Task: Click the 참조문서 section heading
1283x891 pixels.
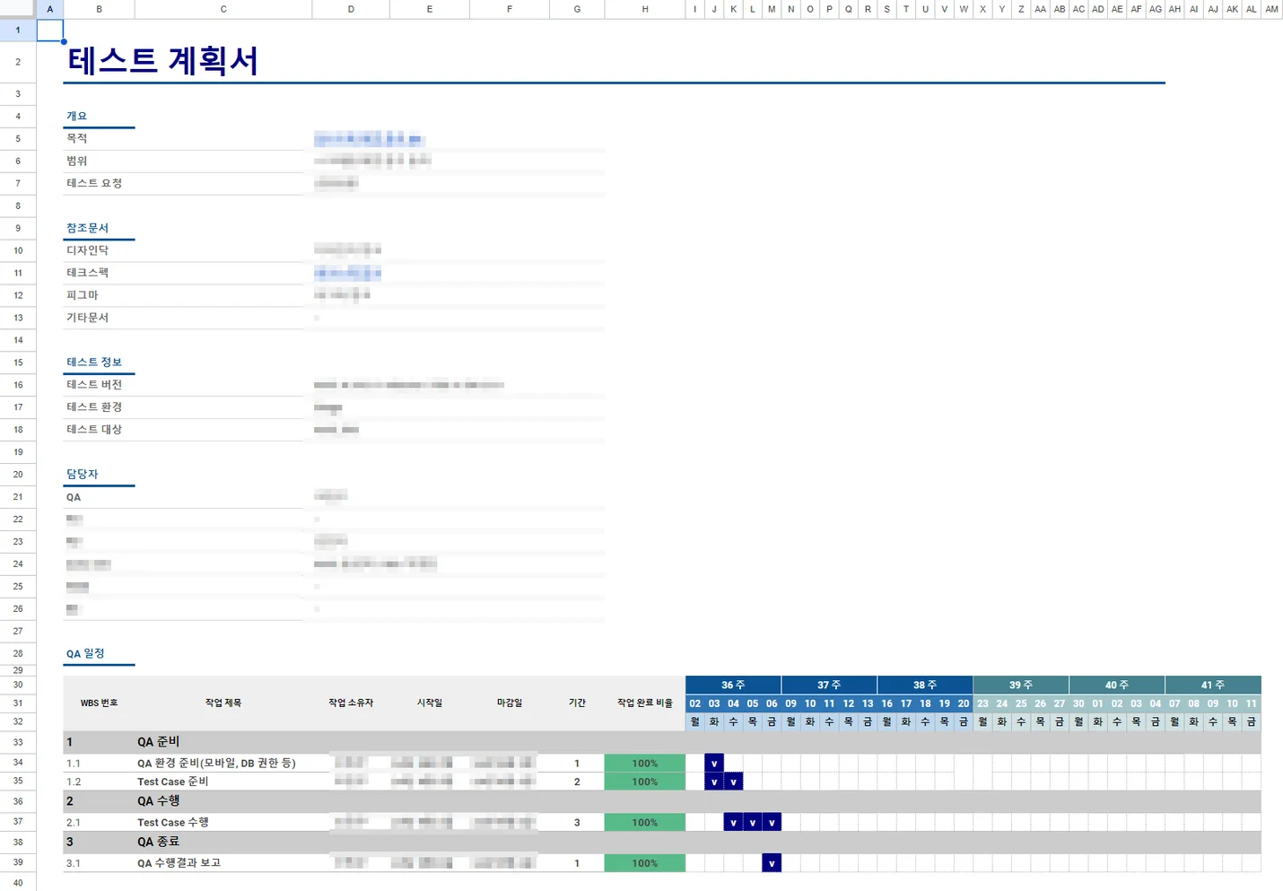Action: (x=87, y=228)
